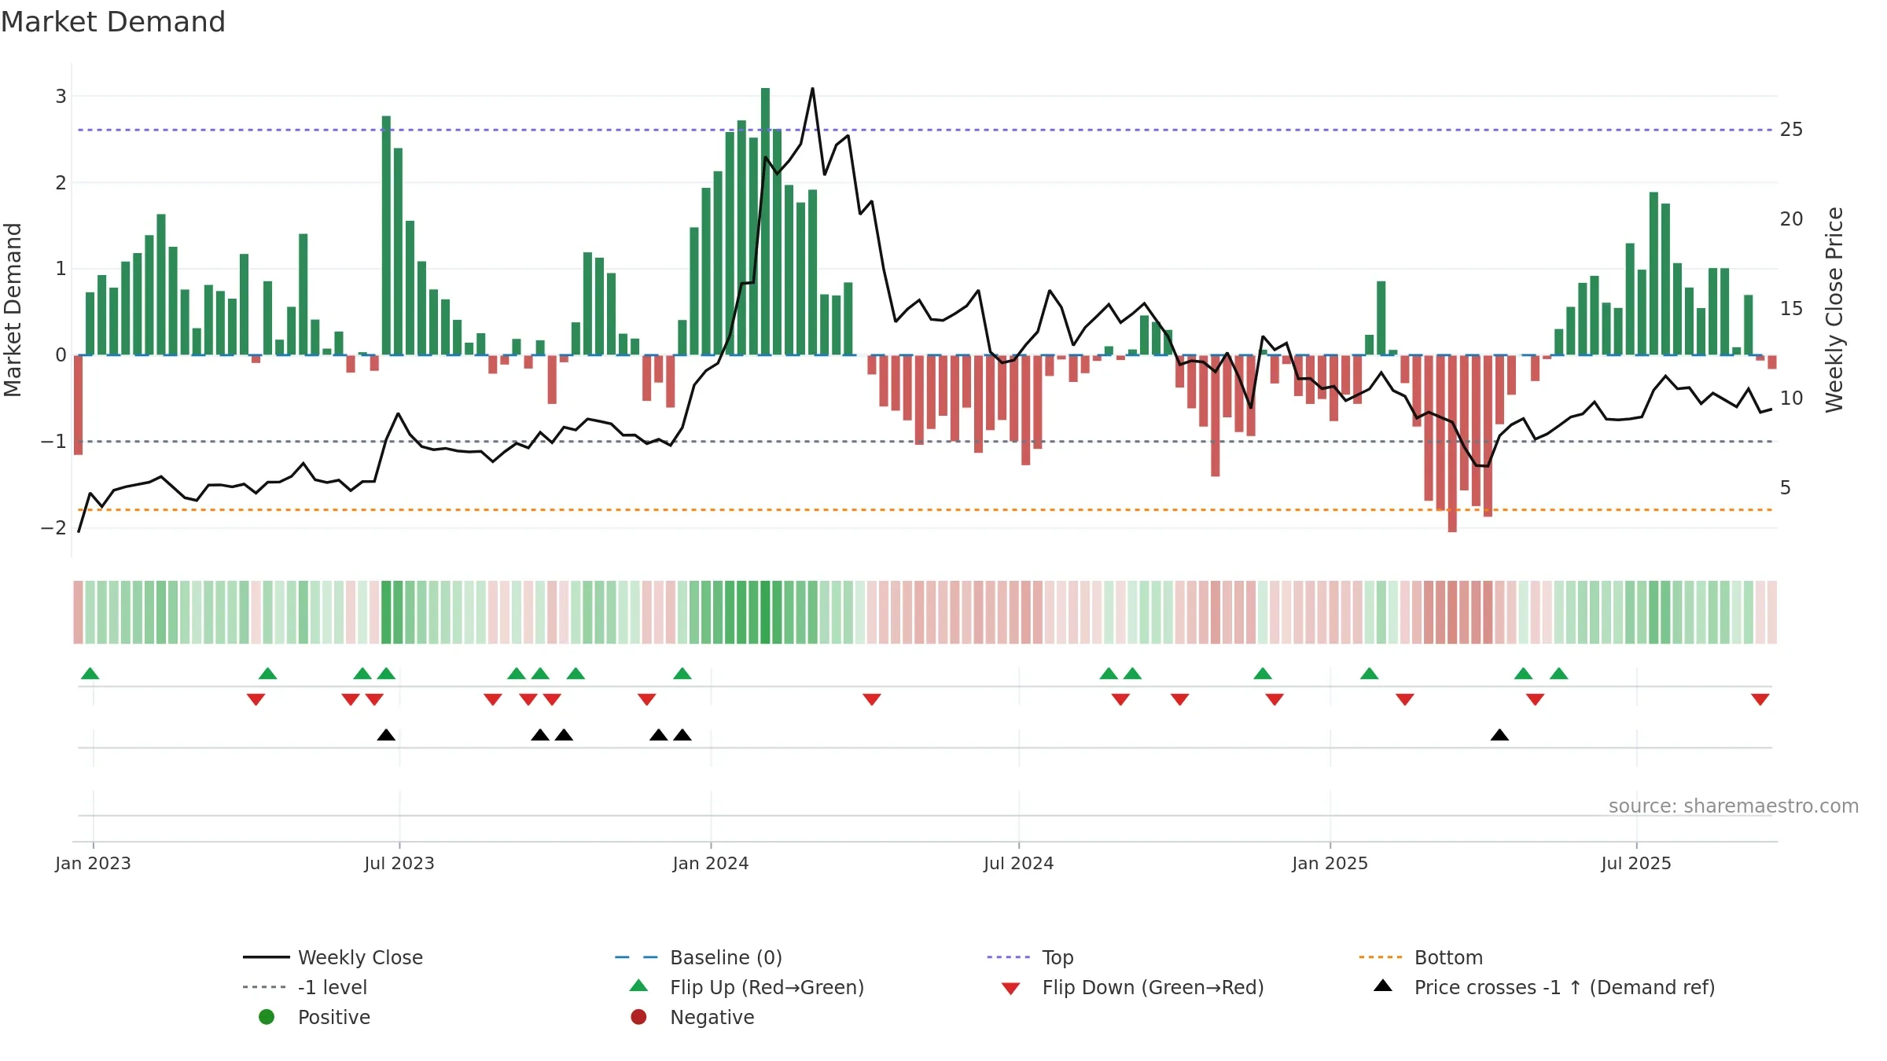This screenshot has height=1061, width=1887.
Task: Click the Jul 2025 axis label
Action: [1636, 863]
